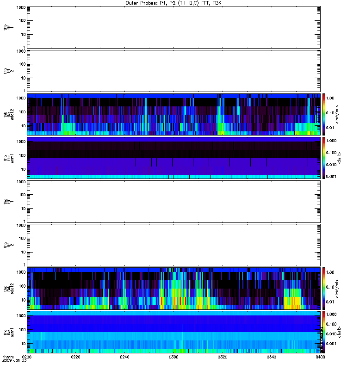Click the thb fbk edc12 color scale bar

click(324, 114)
